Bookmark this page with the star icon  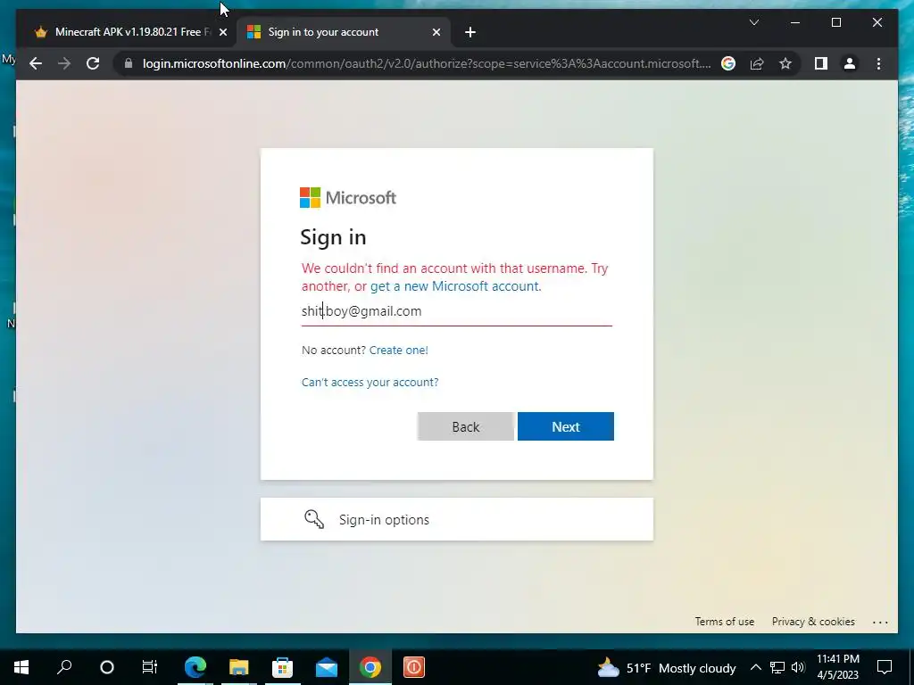click(785, 63)
